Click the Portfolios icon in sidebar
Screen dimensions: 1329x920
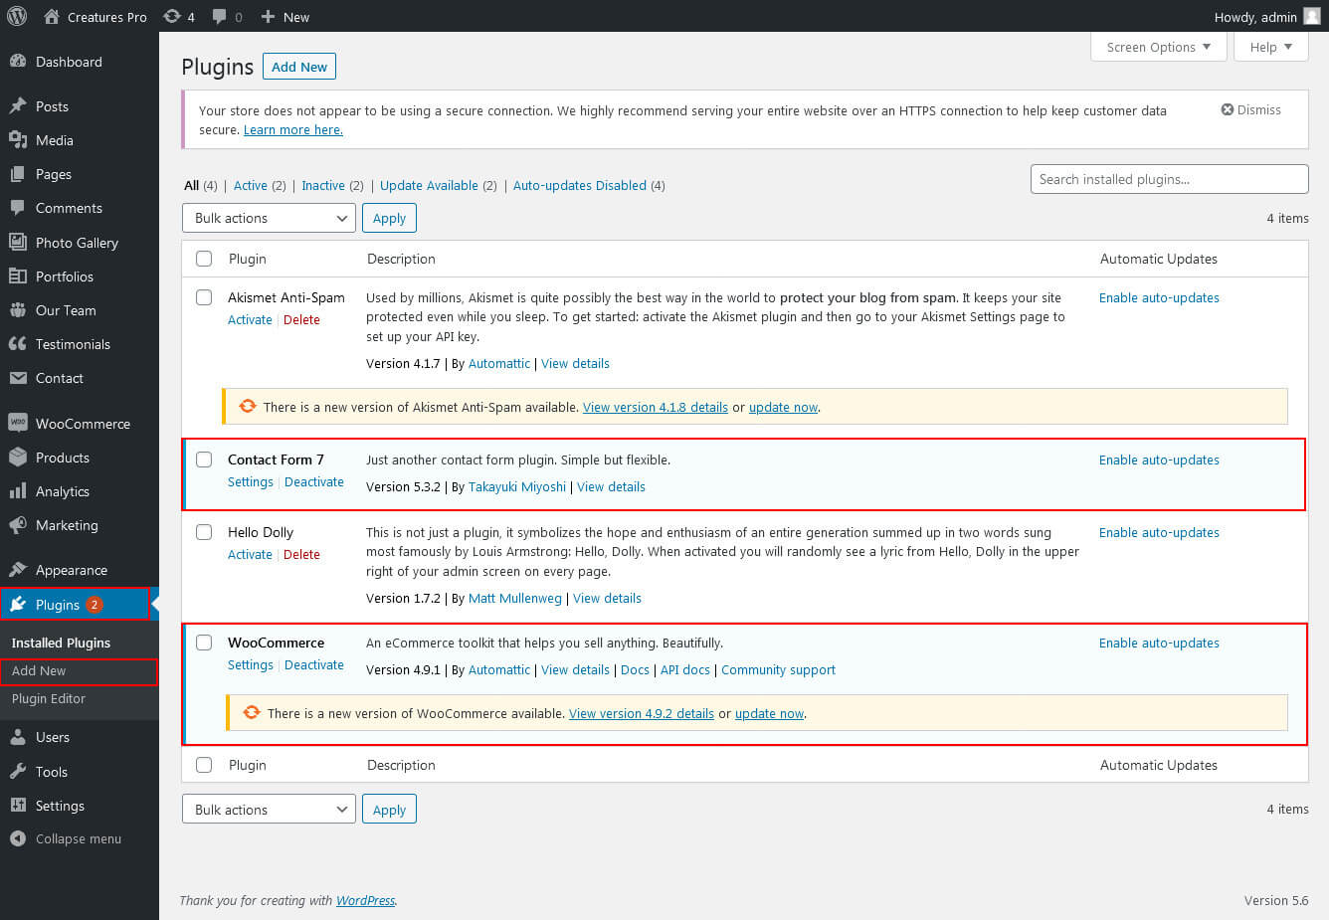coord(18,276)
